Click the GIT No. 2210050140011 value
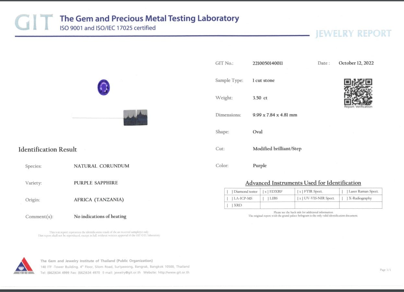 [267, 63]
